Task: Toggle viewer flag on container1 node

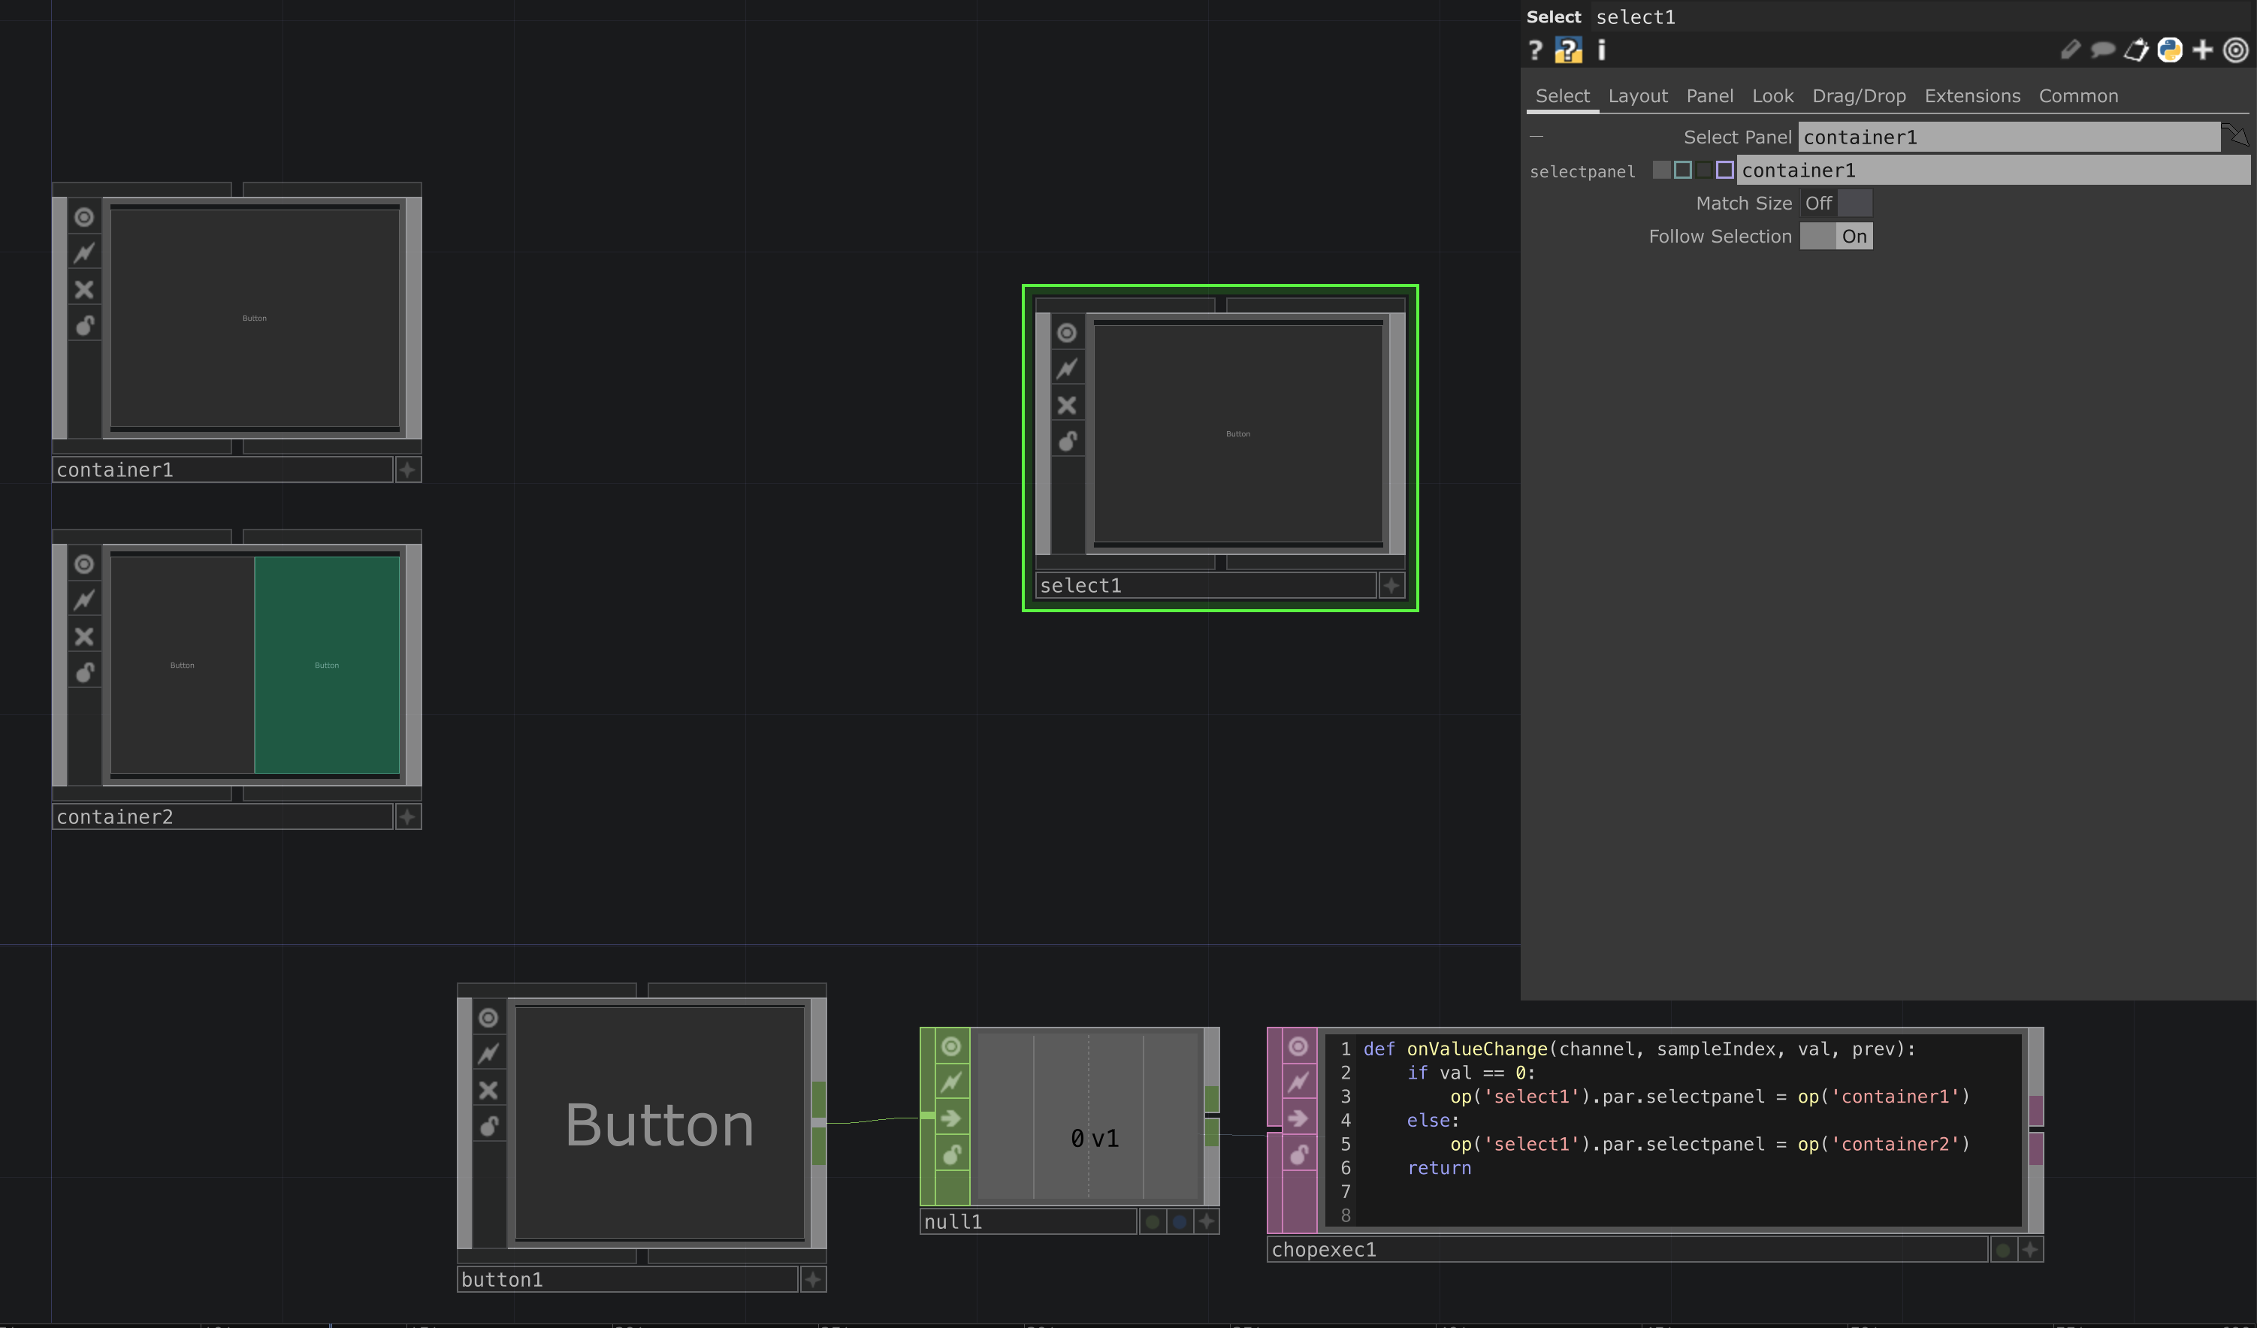Action: point(84,217)
